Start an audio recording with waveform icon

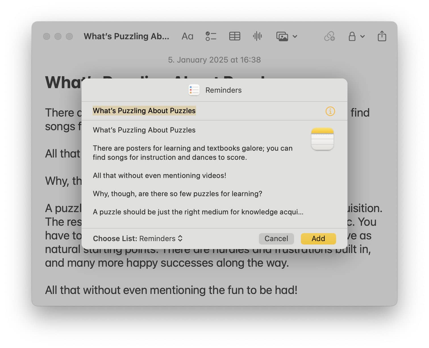pos(257,36)
